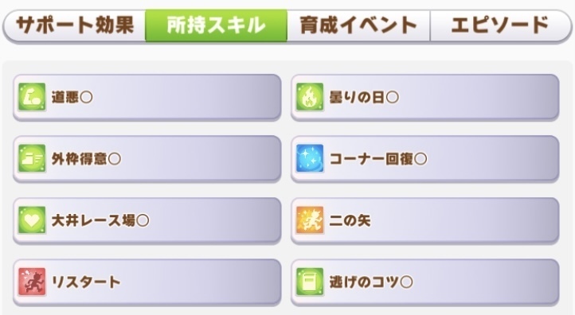Select the 外枠得意○ skill row
This screenshot has width=575, height=315.
pos(147,159)
